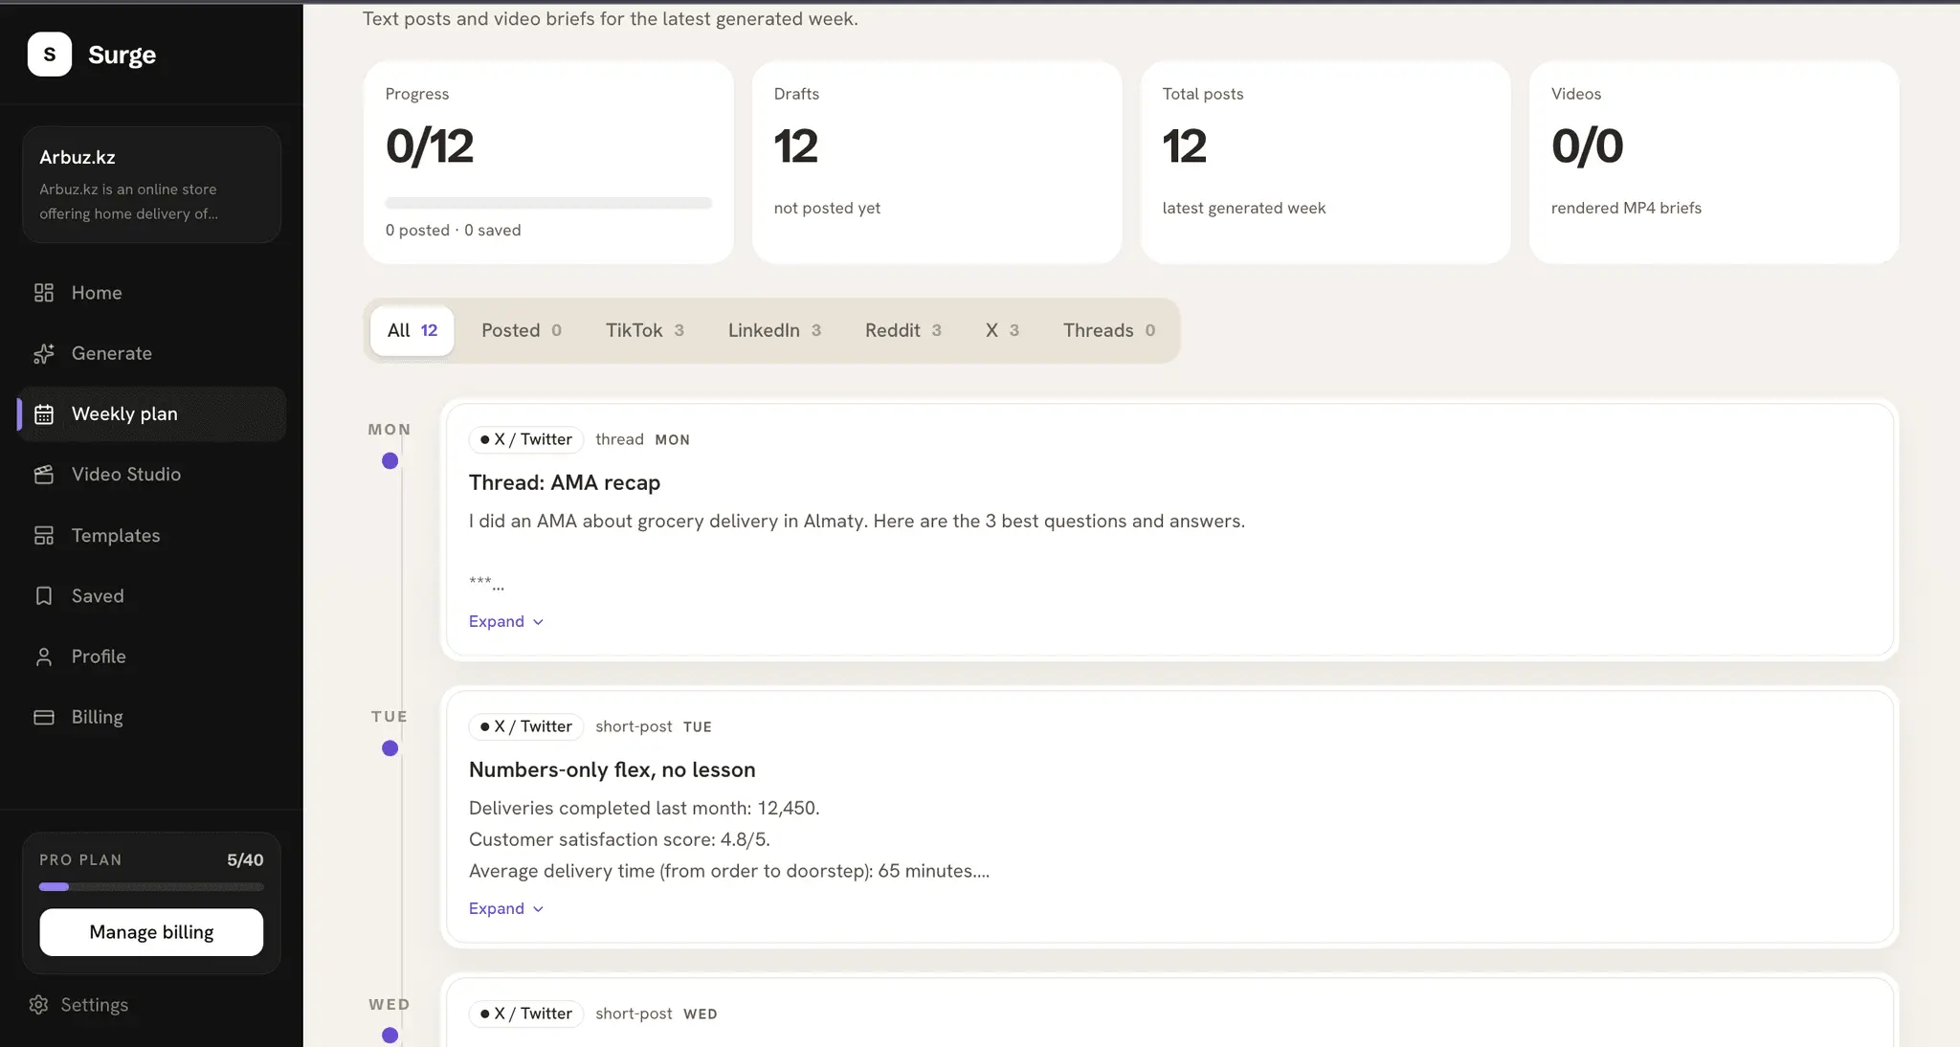
Task: Click the MON timeline dot
Action: 390,461
